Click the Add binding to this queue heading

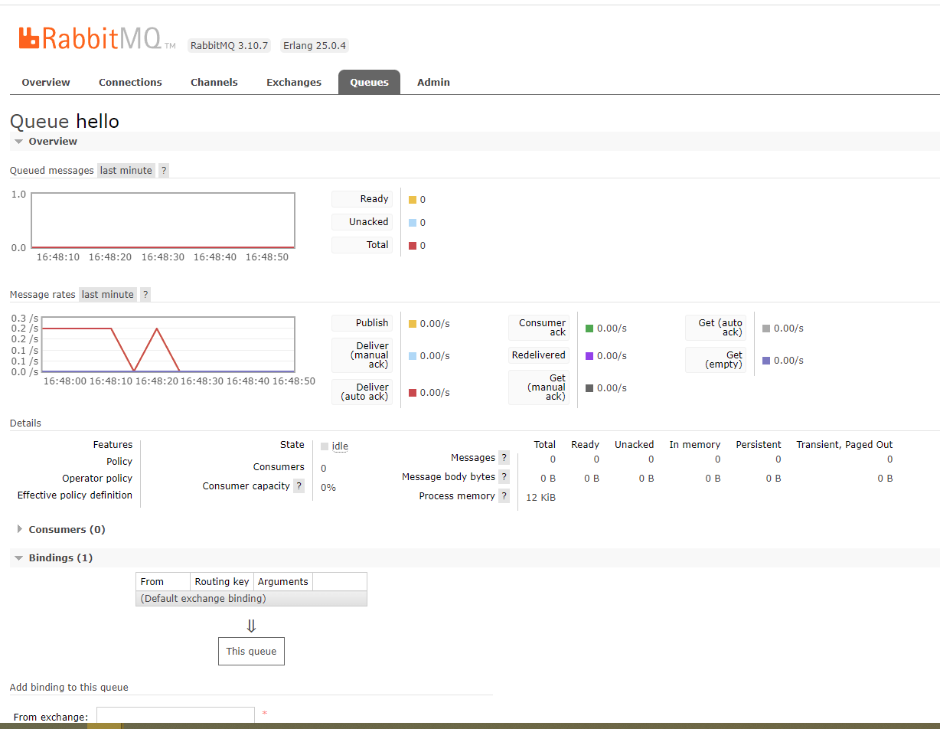69,687
